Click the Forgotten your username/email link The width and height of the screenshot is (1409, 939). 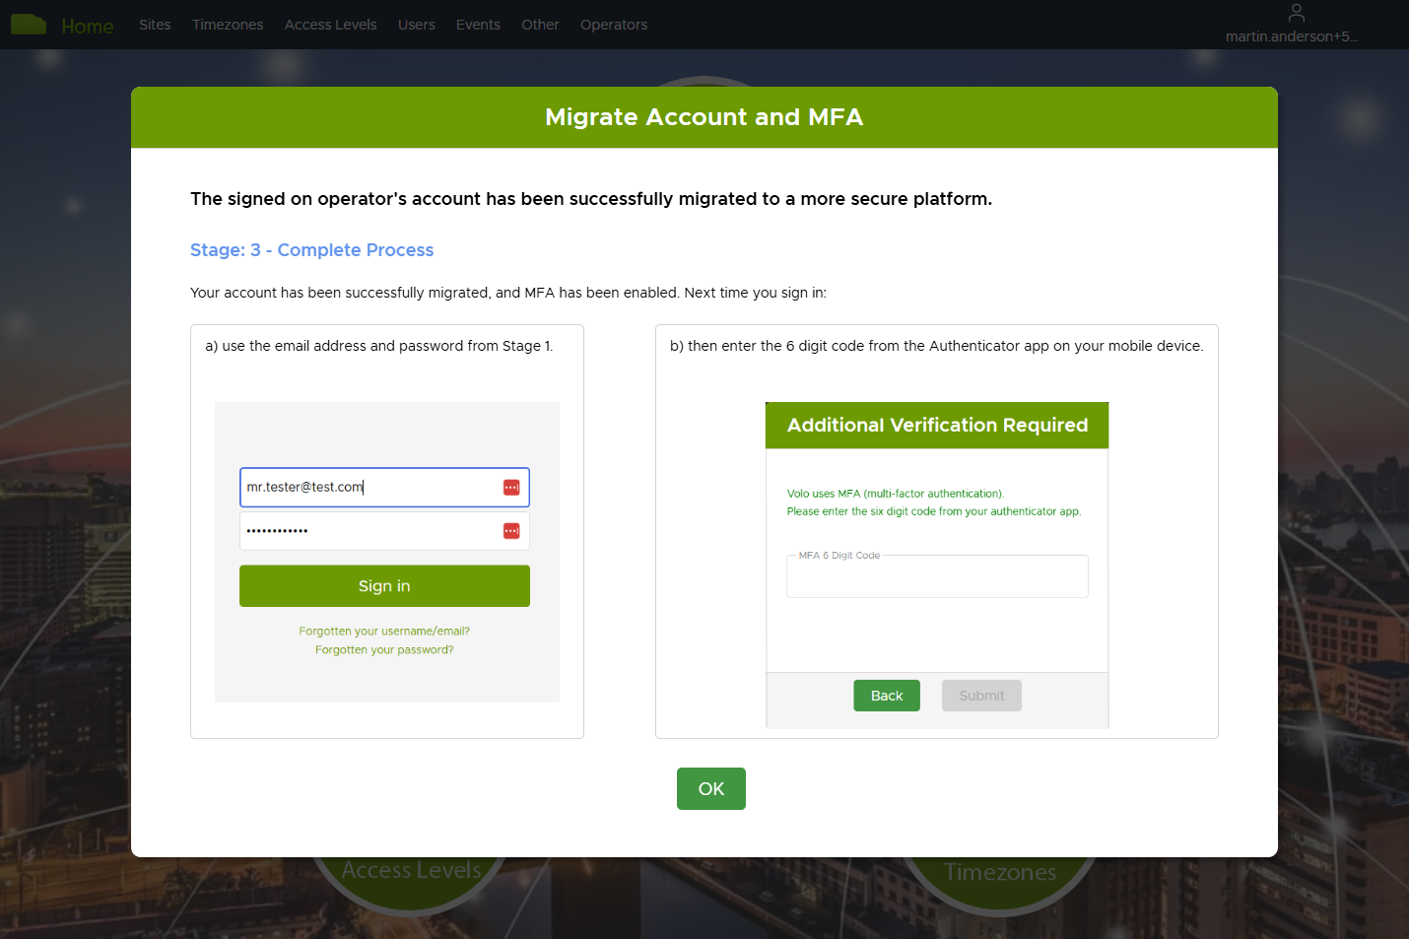384,632
